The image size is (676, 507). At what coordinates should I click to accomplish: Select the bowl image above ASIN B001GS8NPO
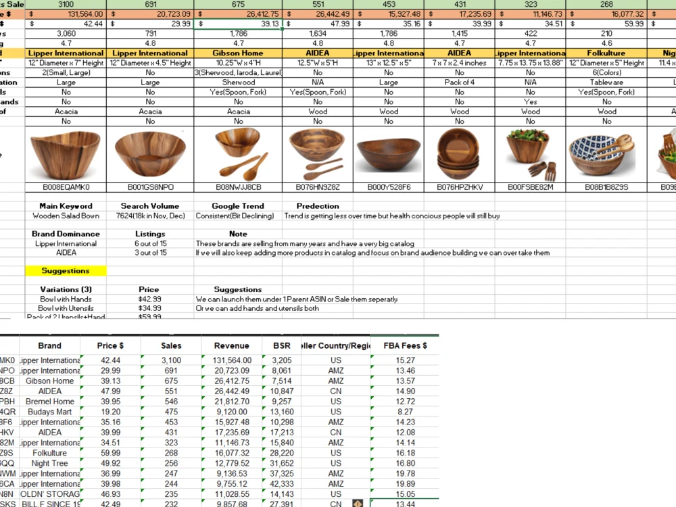[150, 154]
